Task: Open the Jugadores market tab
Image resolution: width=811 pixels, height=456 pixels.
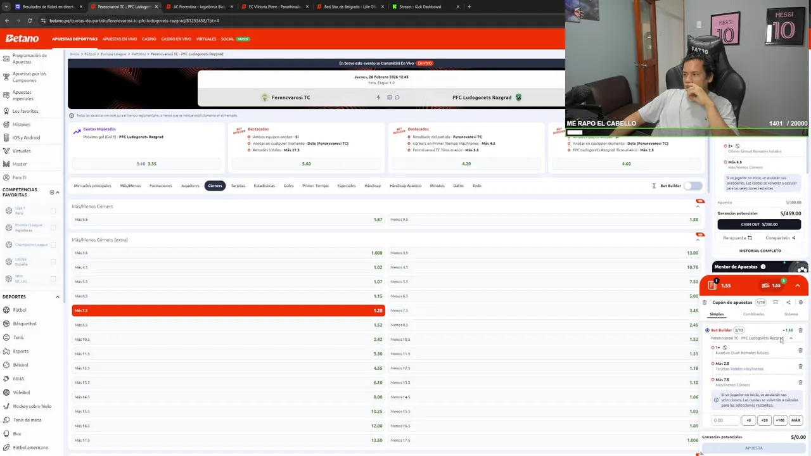Action: click(x=190, y=186)
